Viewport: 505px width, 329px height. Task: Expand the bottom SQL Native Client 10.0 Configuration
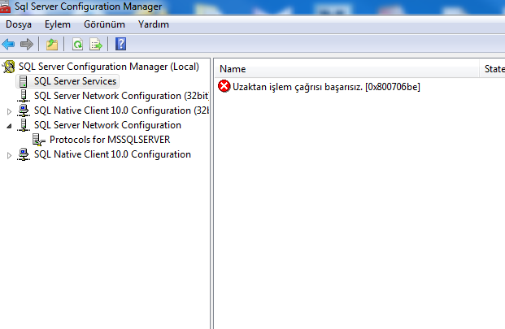pos(9,155)
